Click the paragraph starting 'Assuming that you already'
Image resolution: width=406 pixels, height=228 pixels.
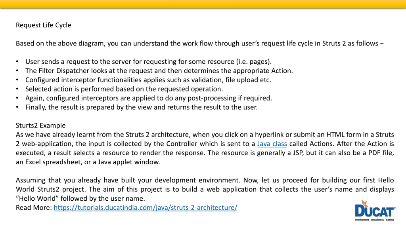pyautogui.click(x=205, y=190)
